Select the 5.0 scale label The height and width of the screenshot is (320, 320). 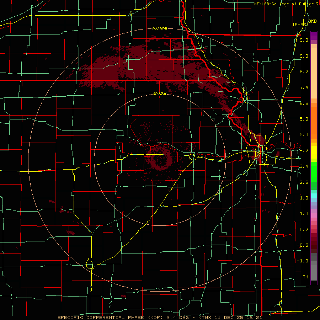click(304, 135)
